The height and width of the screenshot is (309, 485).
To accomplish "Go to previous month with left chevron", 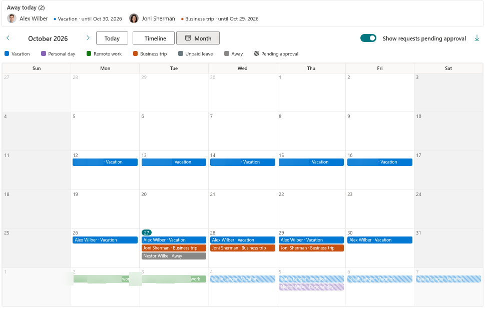I will (8, 38).
